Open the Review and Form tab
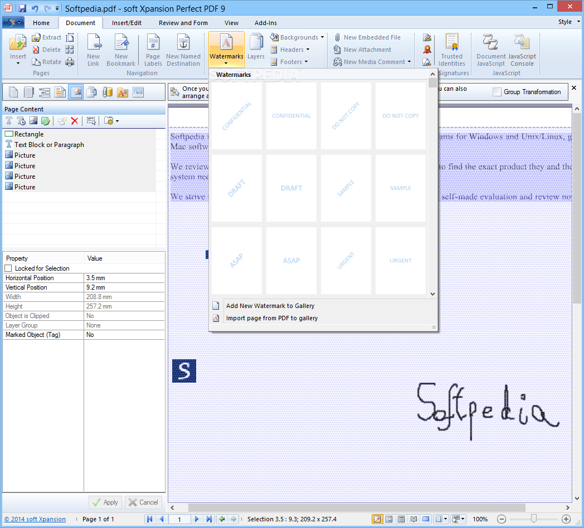This screenshot has height=528, width=584. [183, 23]
